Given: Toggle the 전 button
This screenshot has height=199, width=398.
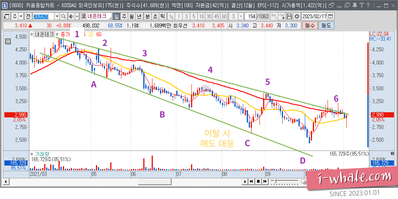Looking at the screenshot, I should pyautogui.click(x=28, y=16).
